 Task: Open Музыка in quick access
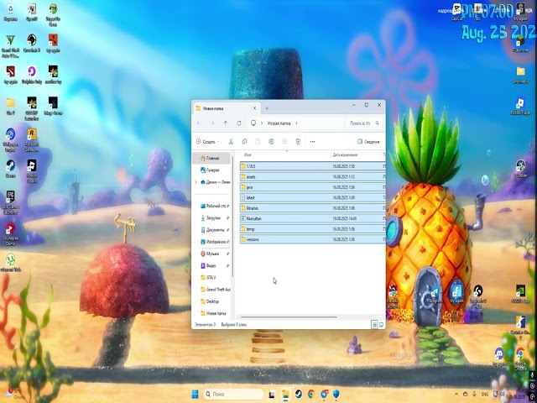click(213, 254)
